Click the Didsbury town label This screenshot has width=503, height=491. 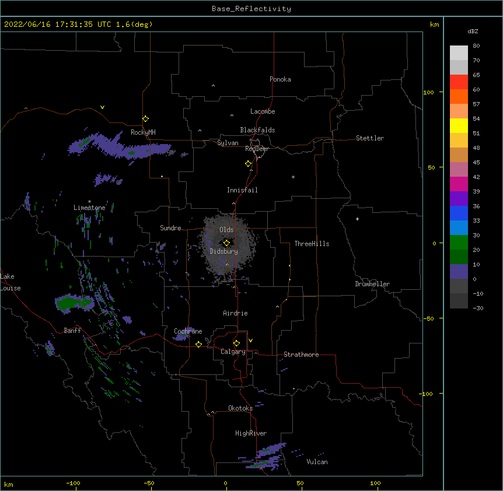click(224, 251)
